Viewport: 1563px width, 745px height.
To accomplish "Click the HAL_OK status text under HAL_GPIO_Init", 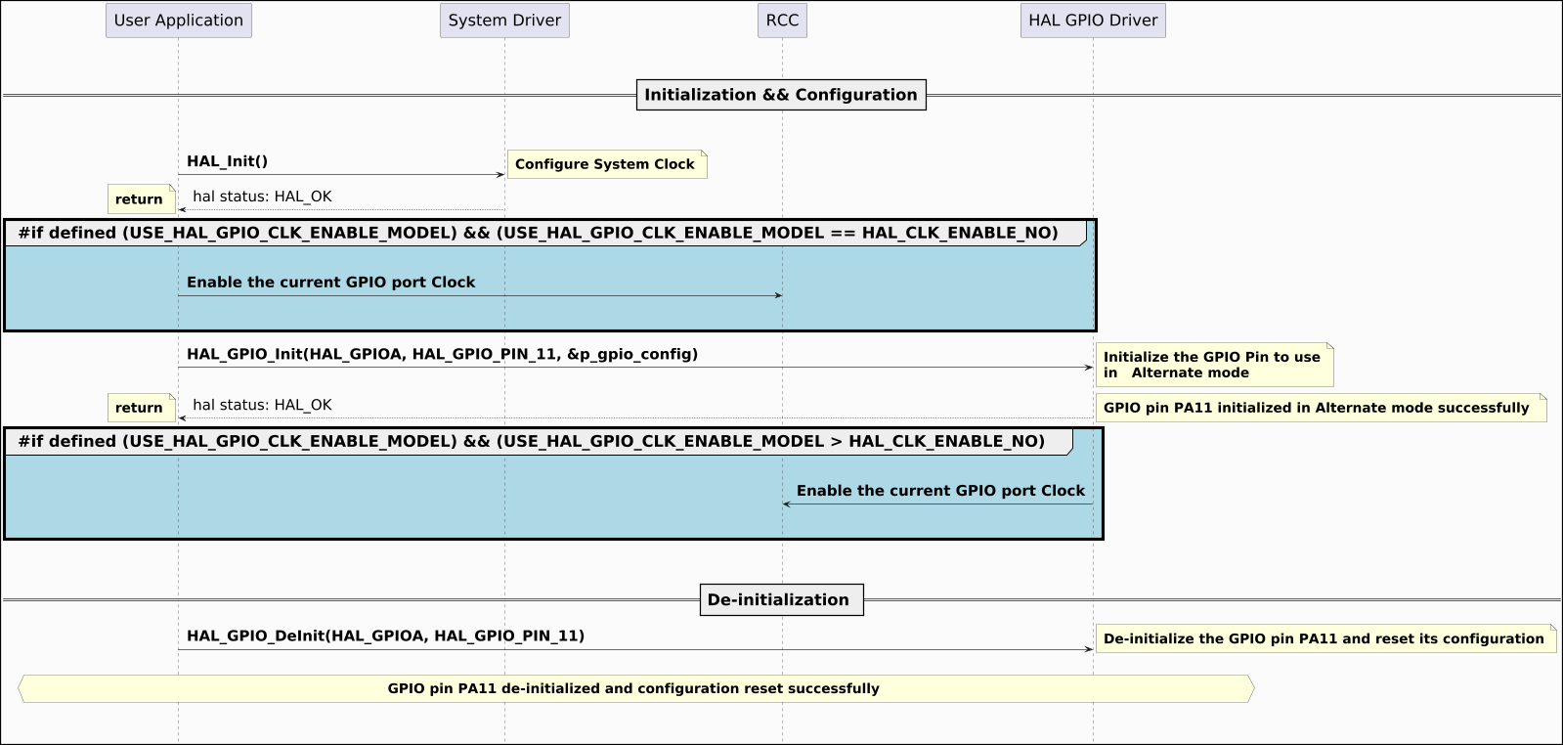I will 262,405.
